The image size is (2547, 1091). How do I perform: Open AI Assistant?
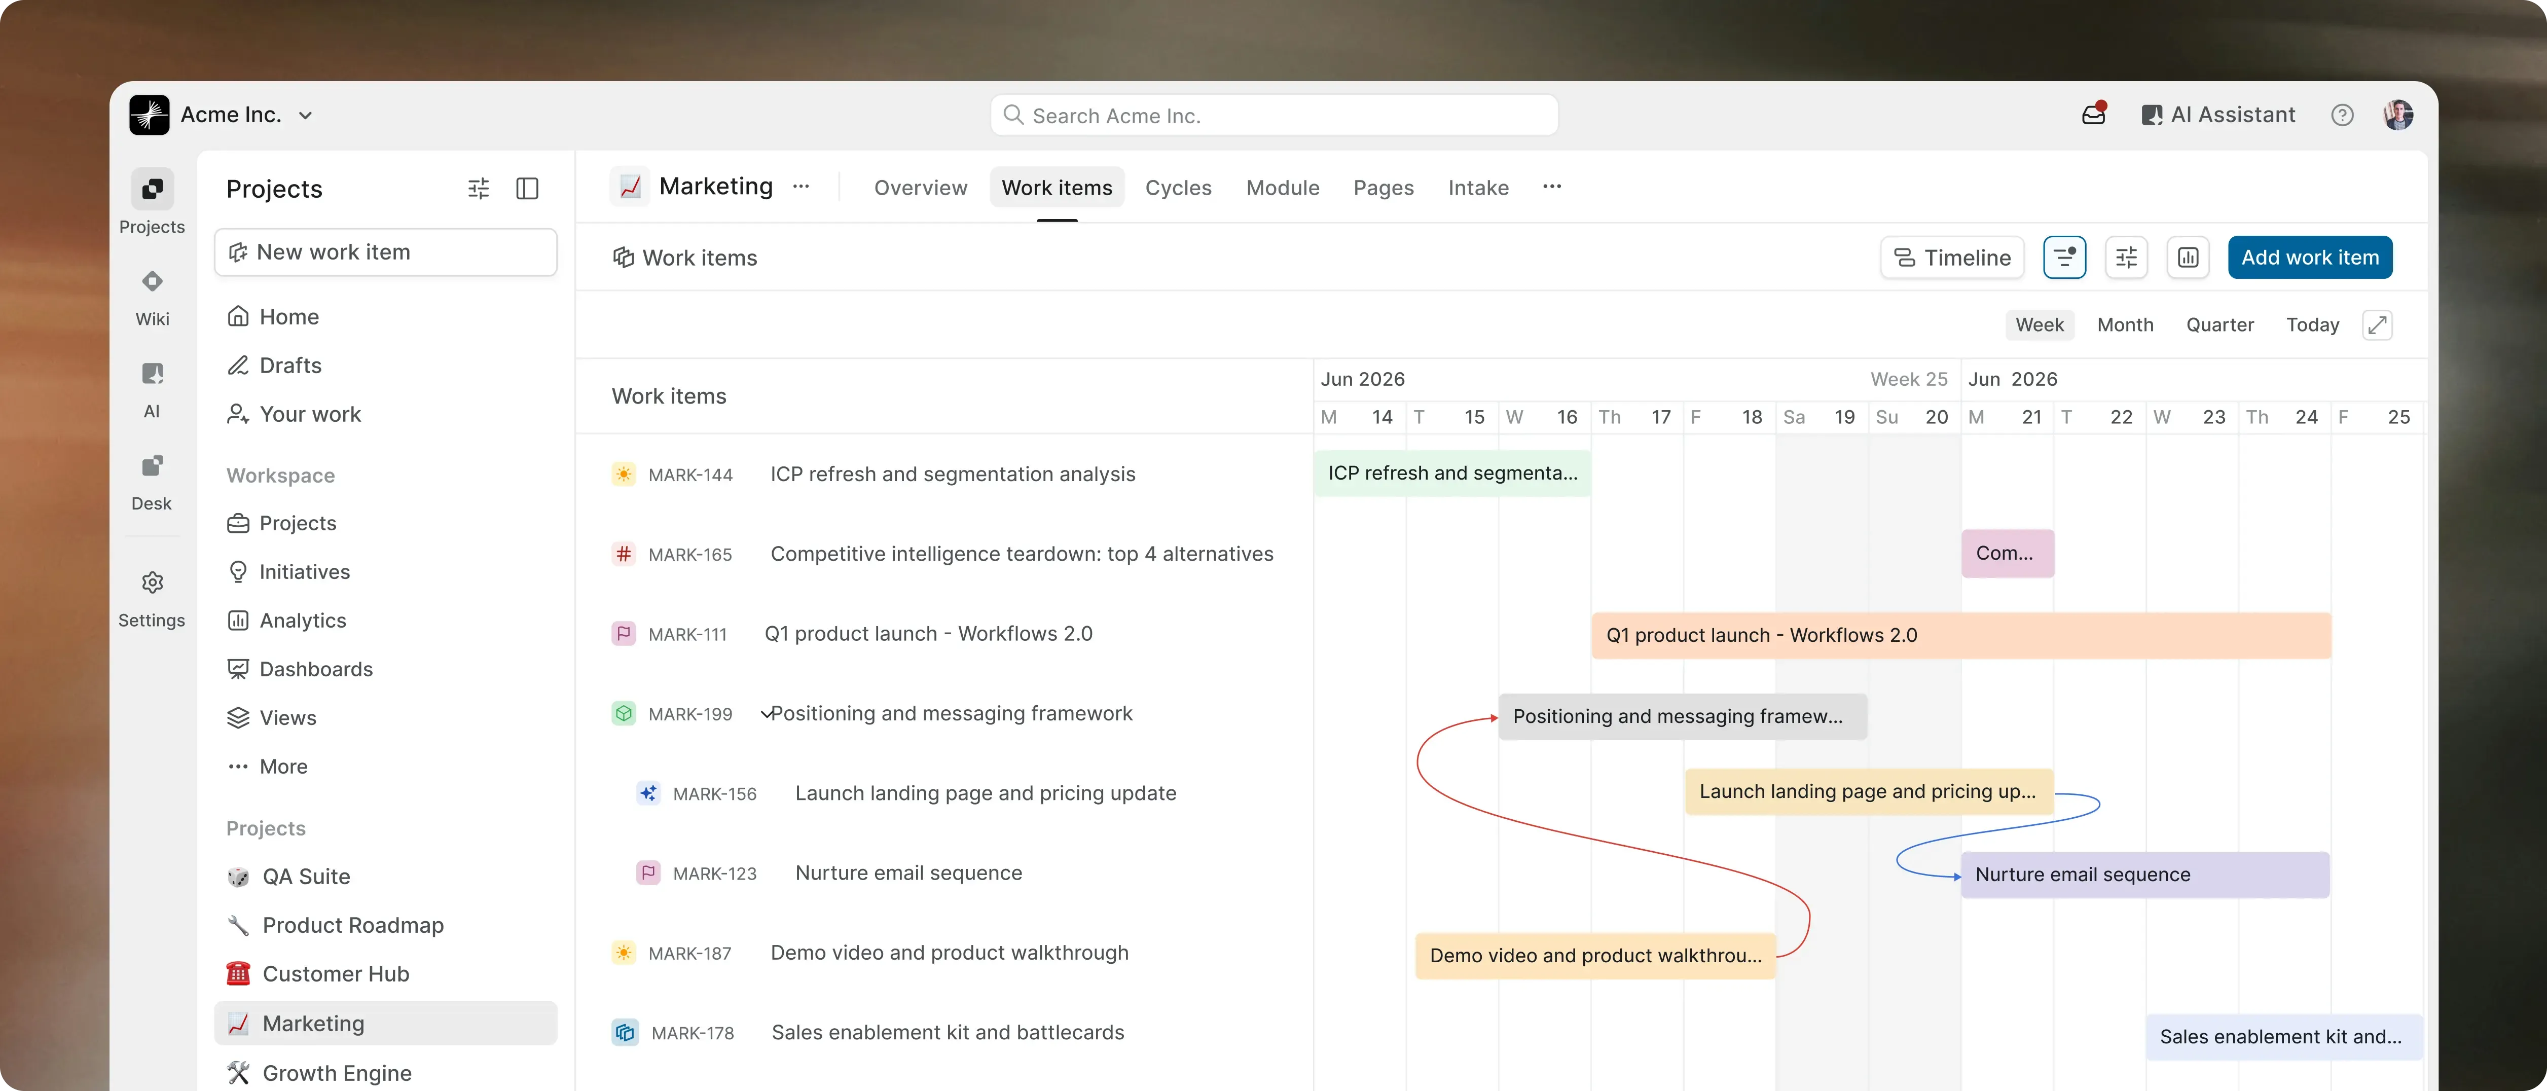pos(2218,115)
